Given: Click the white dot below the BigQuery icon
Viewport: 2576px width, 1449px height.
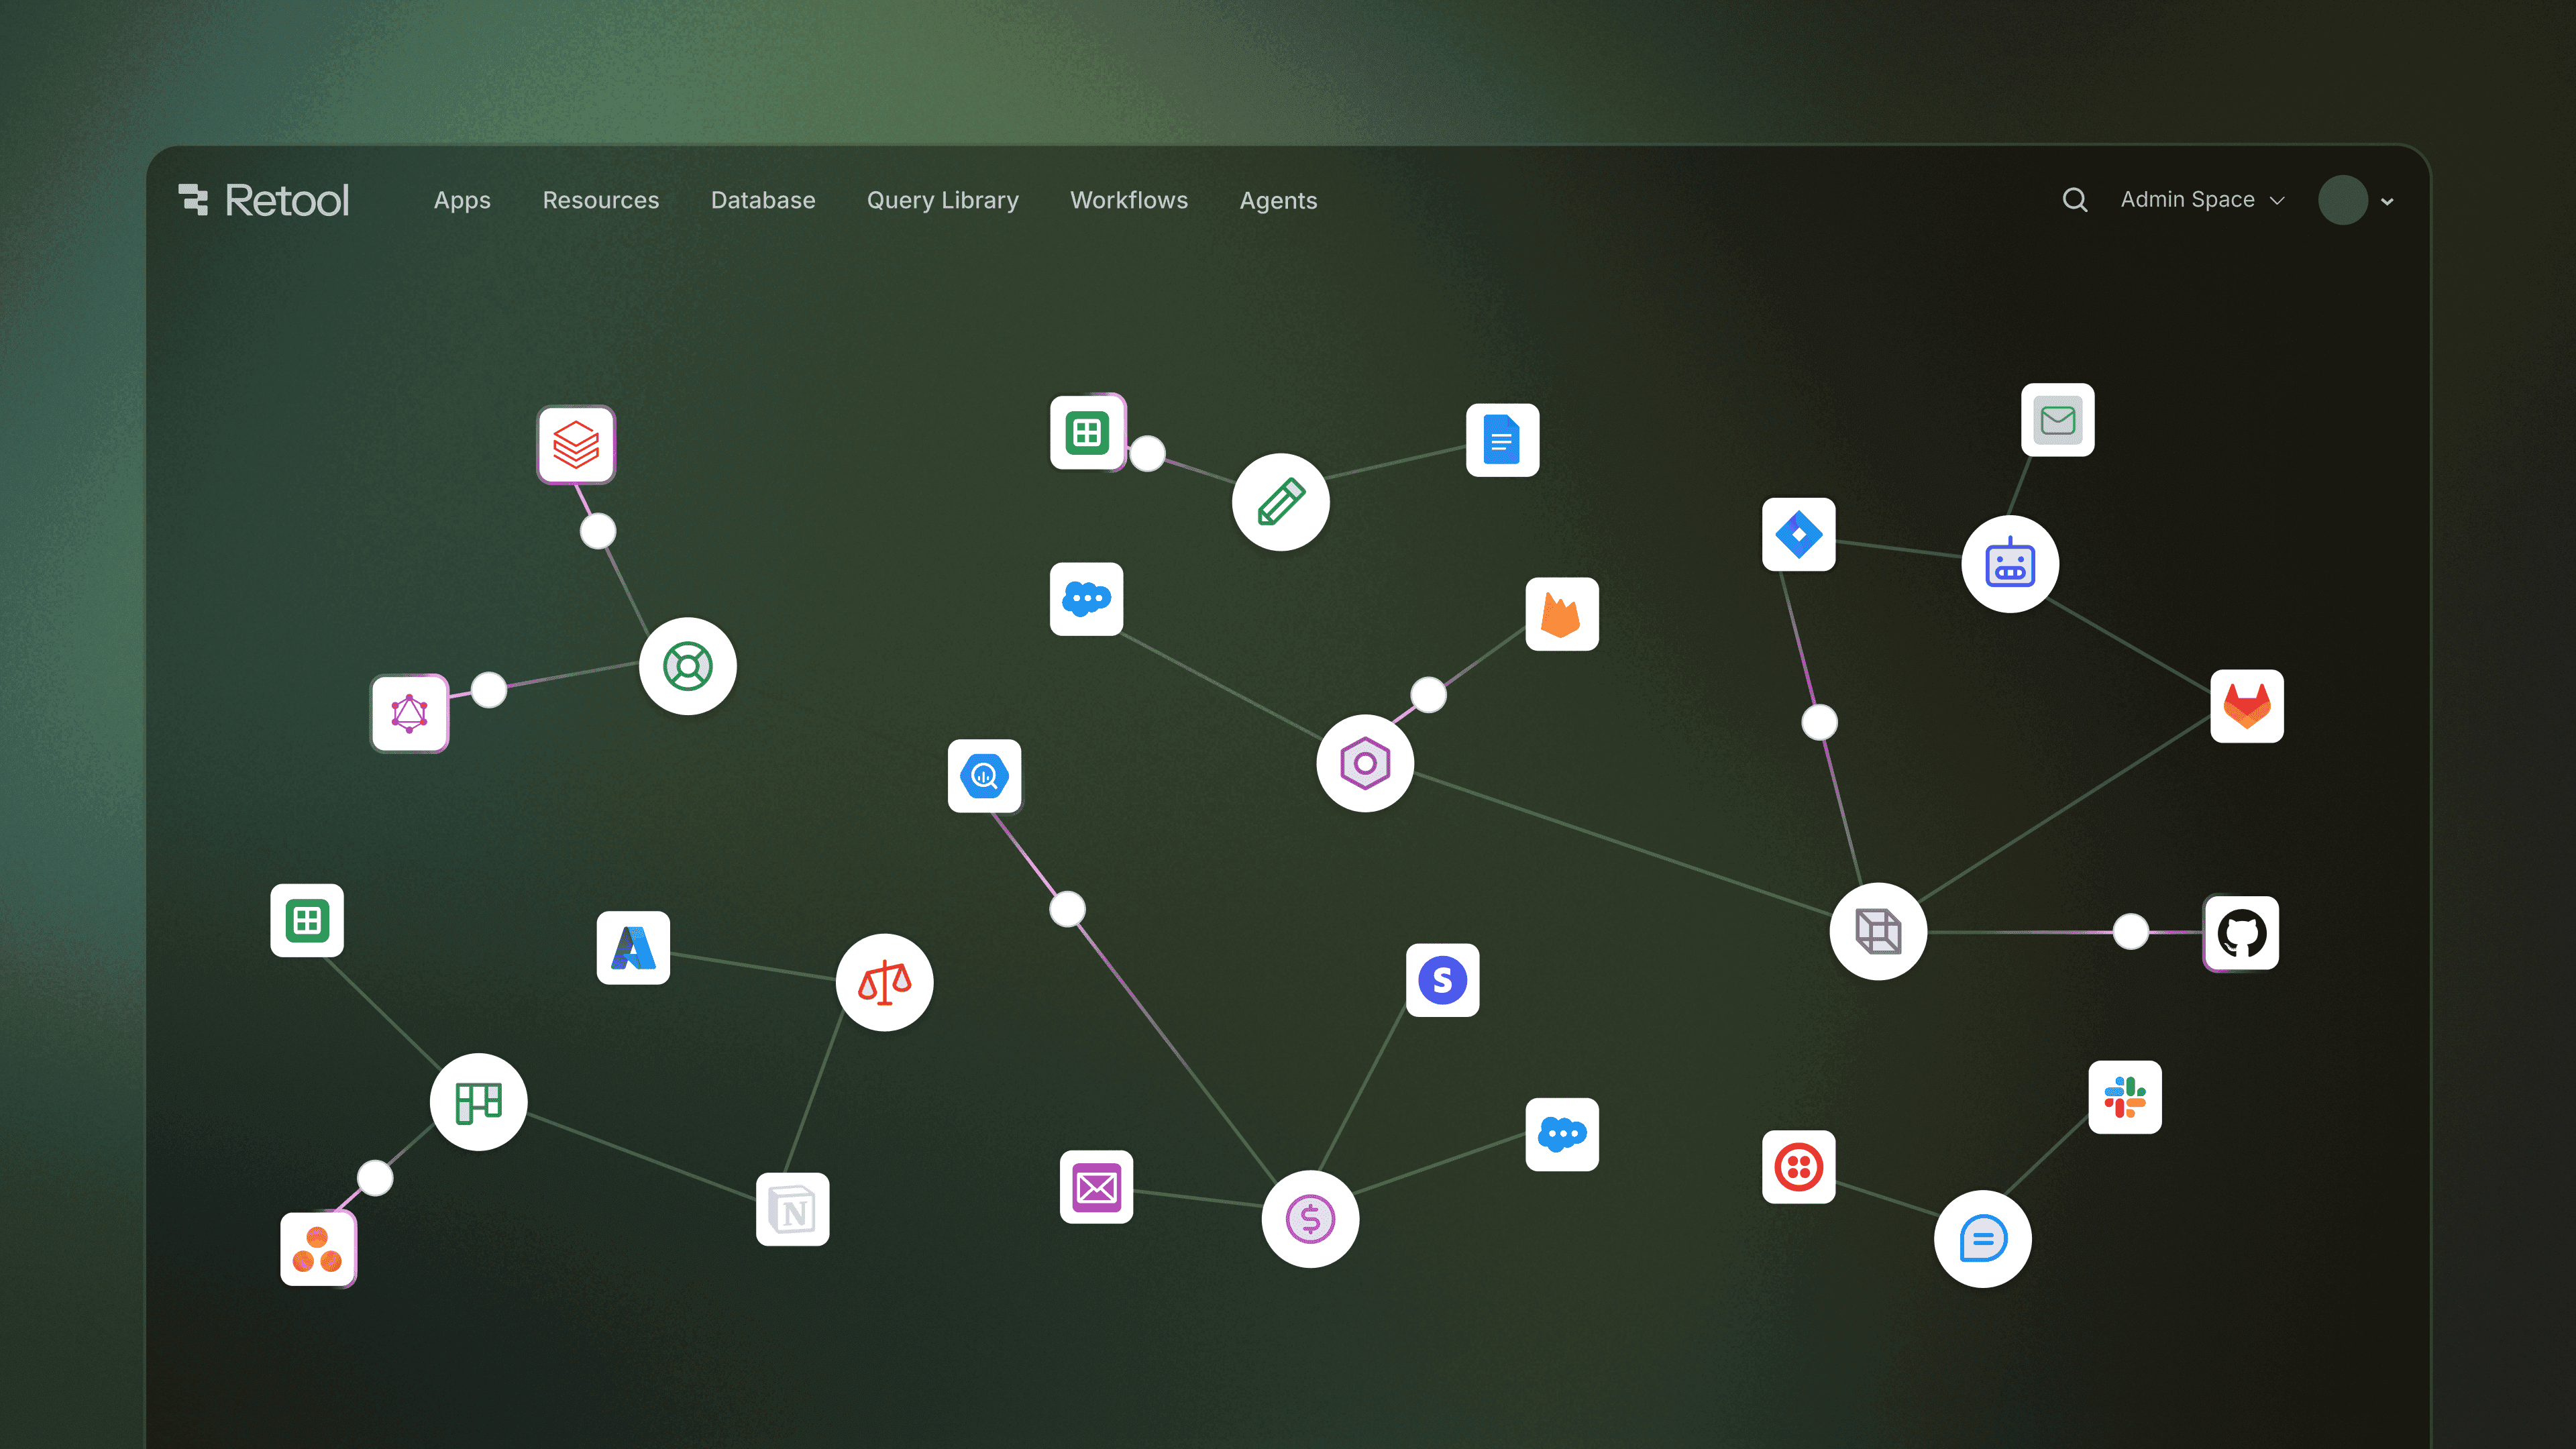Looking at the screenshot, I should tap(1068, 909).
